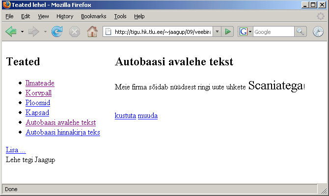Viewport: 329px width, 196px height.
Task: Click the Lehe tegi Jaagup text
Action: coord(30,160)
